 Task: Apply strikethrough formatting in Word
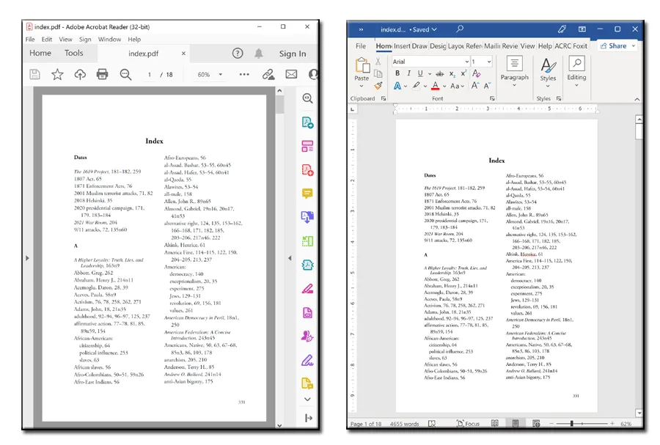(x=439, y=73)
